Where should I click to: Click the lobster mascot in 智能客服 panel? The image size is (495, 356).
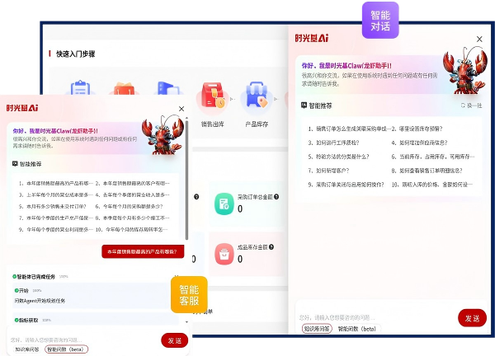tap(163, 135)
